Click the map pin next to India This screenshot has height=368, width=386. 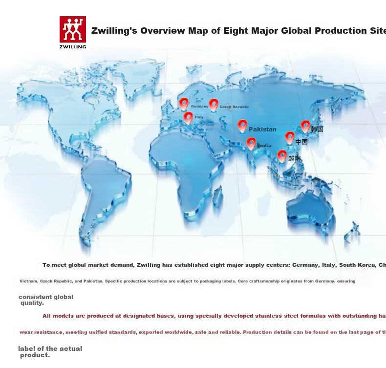tap(251, 144)
